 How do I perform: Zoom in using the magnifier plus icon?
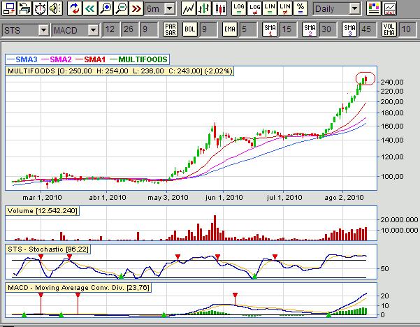106,9
